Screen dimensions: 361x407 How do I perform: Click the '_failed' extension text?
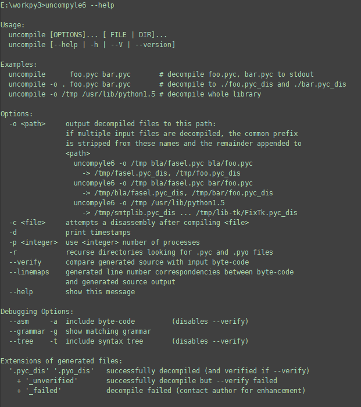click(44, 391)
